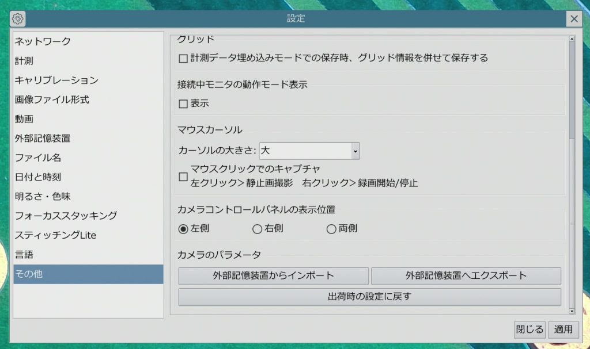Toggle the 表示 checkbox for monitor mode
590x349 pixels.
click(183, 104)
